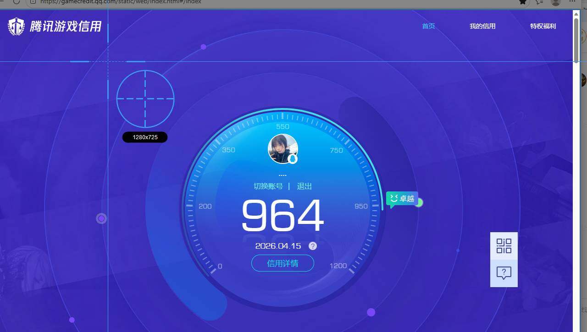Click the 卓越 rating badge
The height and width of the screenshot is (332, 587).
click(402, 199)
